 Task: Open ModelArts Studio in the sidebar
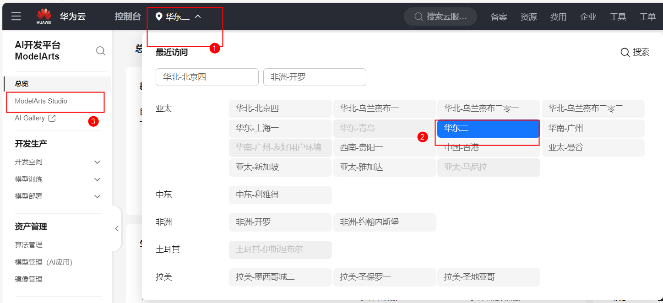pos(41,101)
